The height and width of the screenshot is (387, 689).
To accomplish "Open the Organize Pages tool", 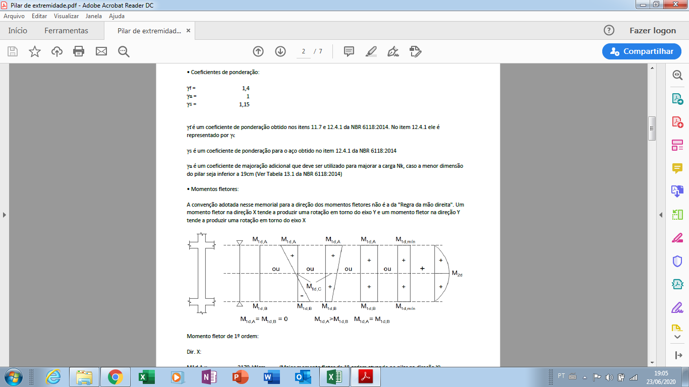I will 677,215.
